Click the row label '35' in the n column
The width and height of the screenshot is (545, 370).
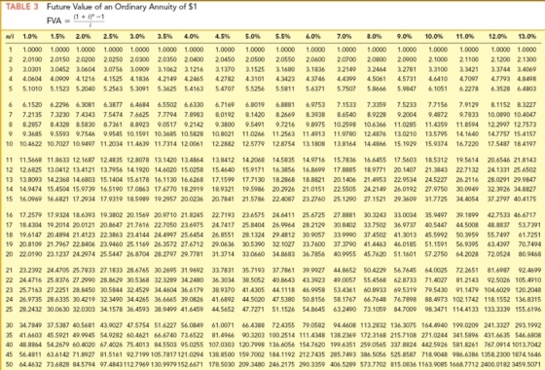10,335
